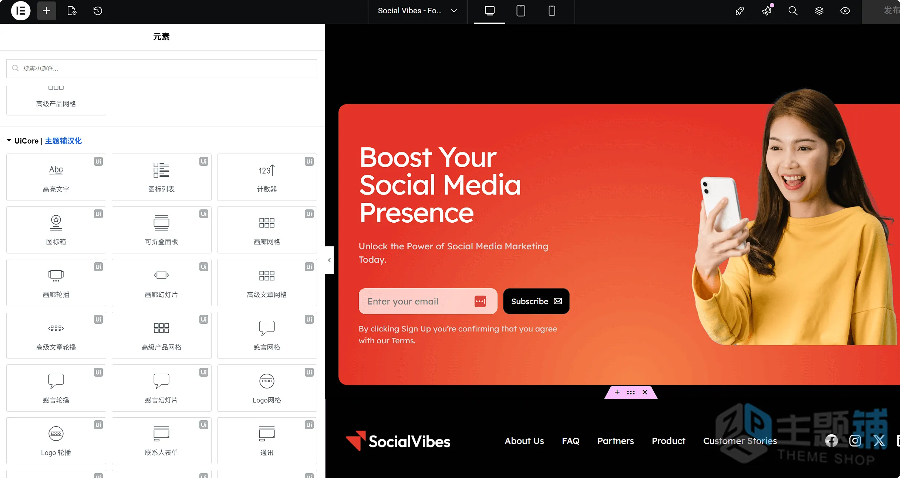900x478 pixels.
Task: Select the 高亮文字 widget
Action: (56, 177)
